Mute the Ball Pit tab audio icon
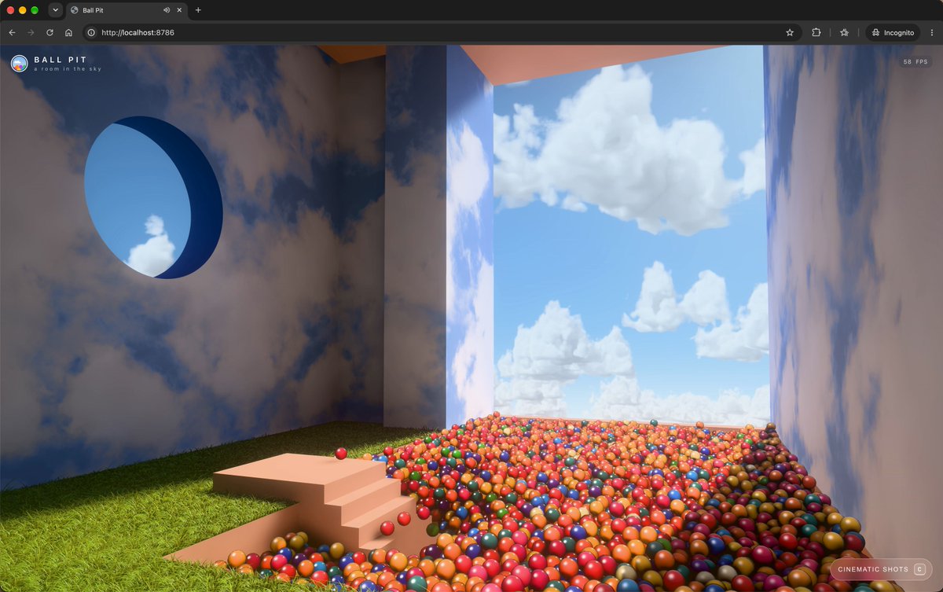Screen dimensions: 943x592 point(167,10)
